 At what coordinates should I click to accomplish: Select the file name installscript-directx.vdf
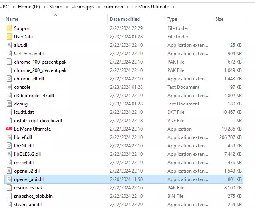38,121
